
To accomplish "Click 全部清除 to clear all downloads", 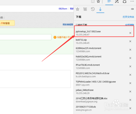I will coord(129,25).
